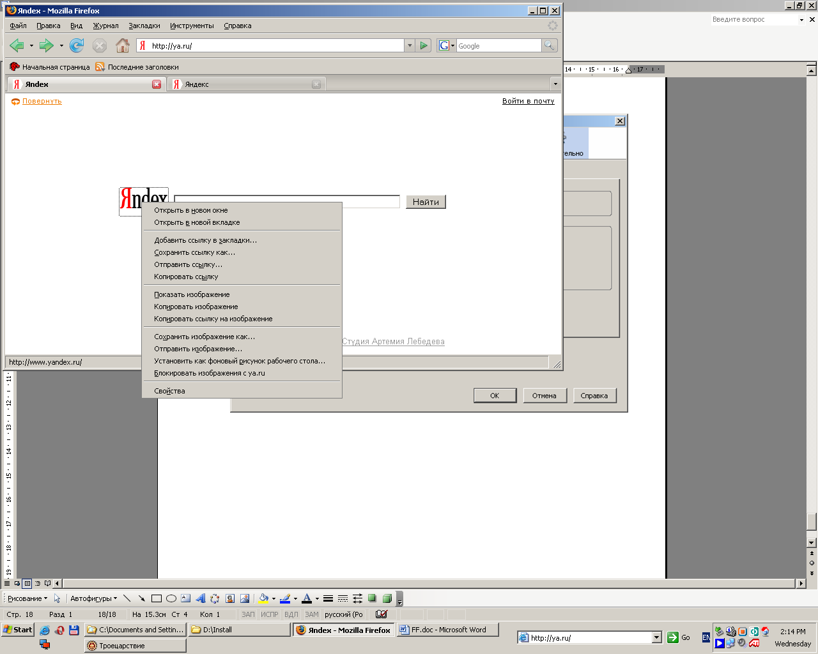The image size is (818, 654).
Task: Open Forward button history dropdown arrow
Action: click(x=61, y=45)
